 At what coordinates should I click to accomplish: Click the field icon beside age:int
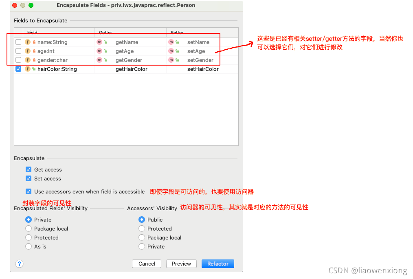point(28,51)
